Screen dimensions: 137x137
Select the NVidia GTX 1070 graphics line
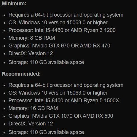pos(61,116)
